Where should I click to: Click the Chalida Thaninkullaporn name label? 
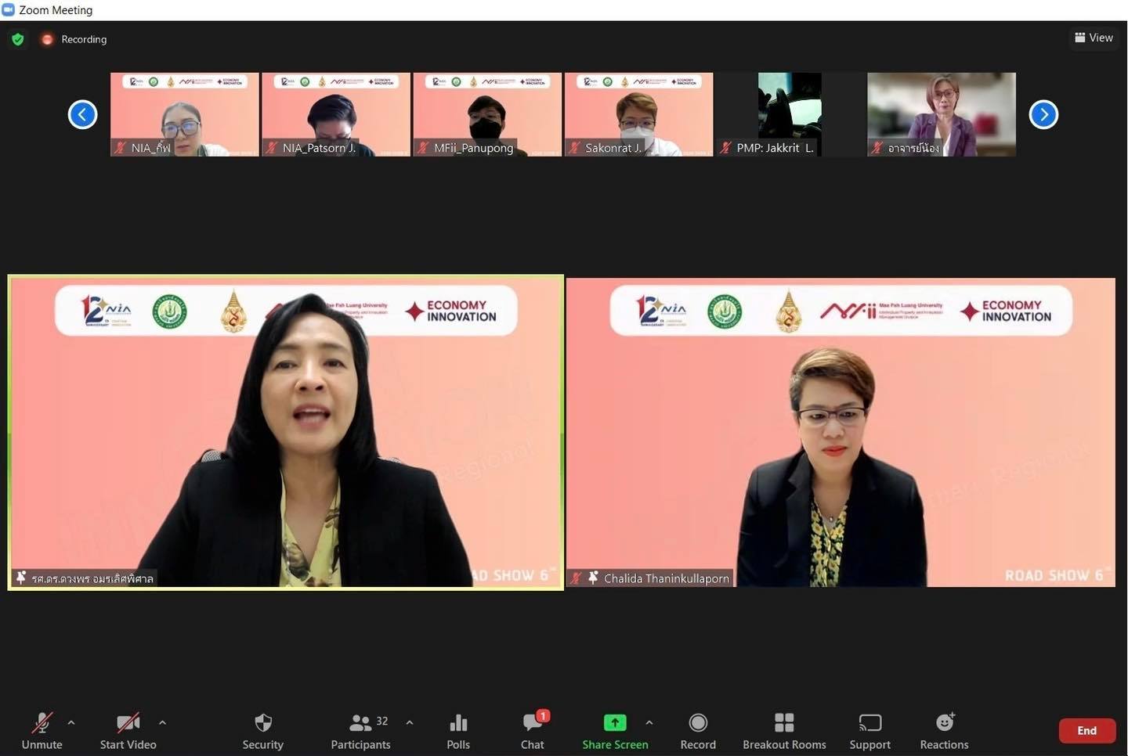click(x=667, y=578)
